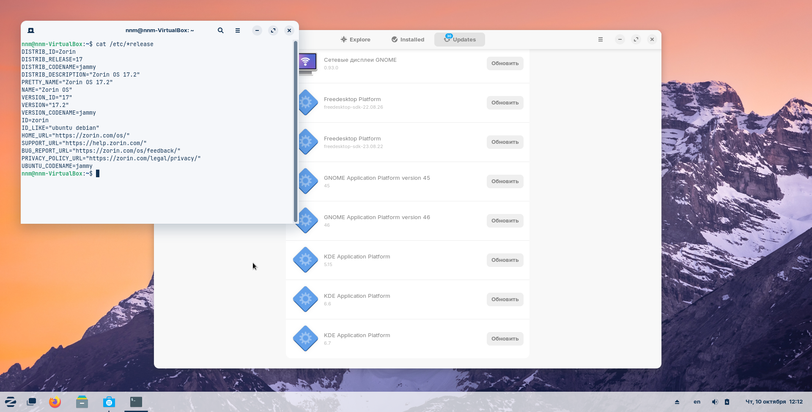
Task: Click the PRETTY_NAME line in terminal
Action: [x=67, y=82]
